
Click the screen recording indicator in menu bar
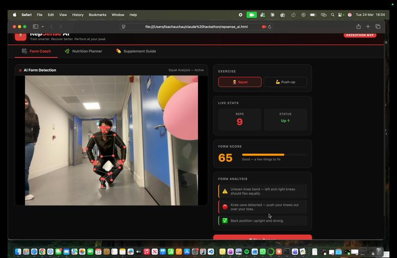click(x=240, y=15)
